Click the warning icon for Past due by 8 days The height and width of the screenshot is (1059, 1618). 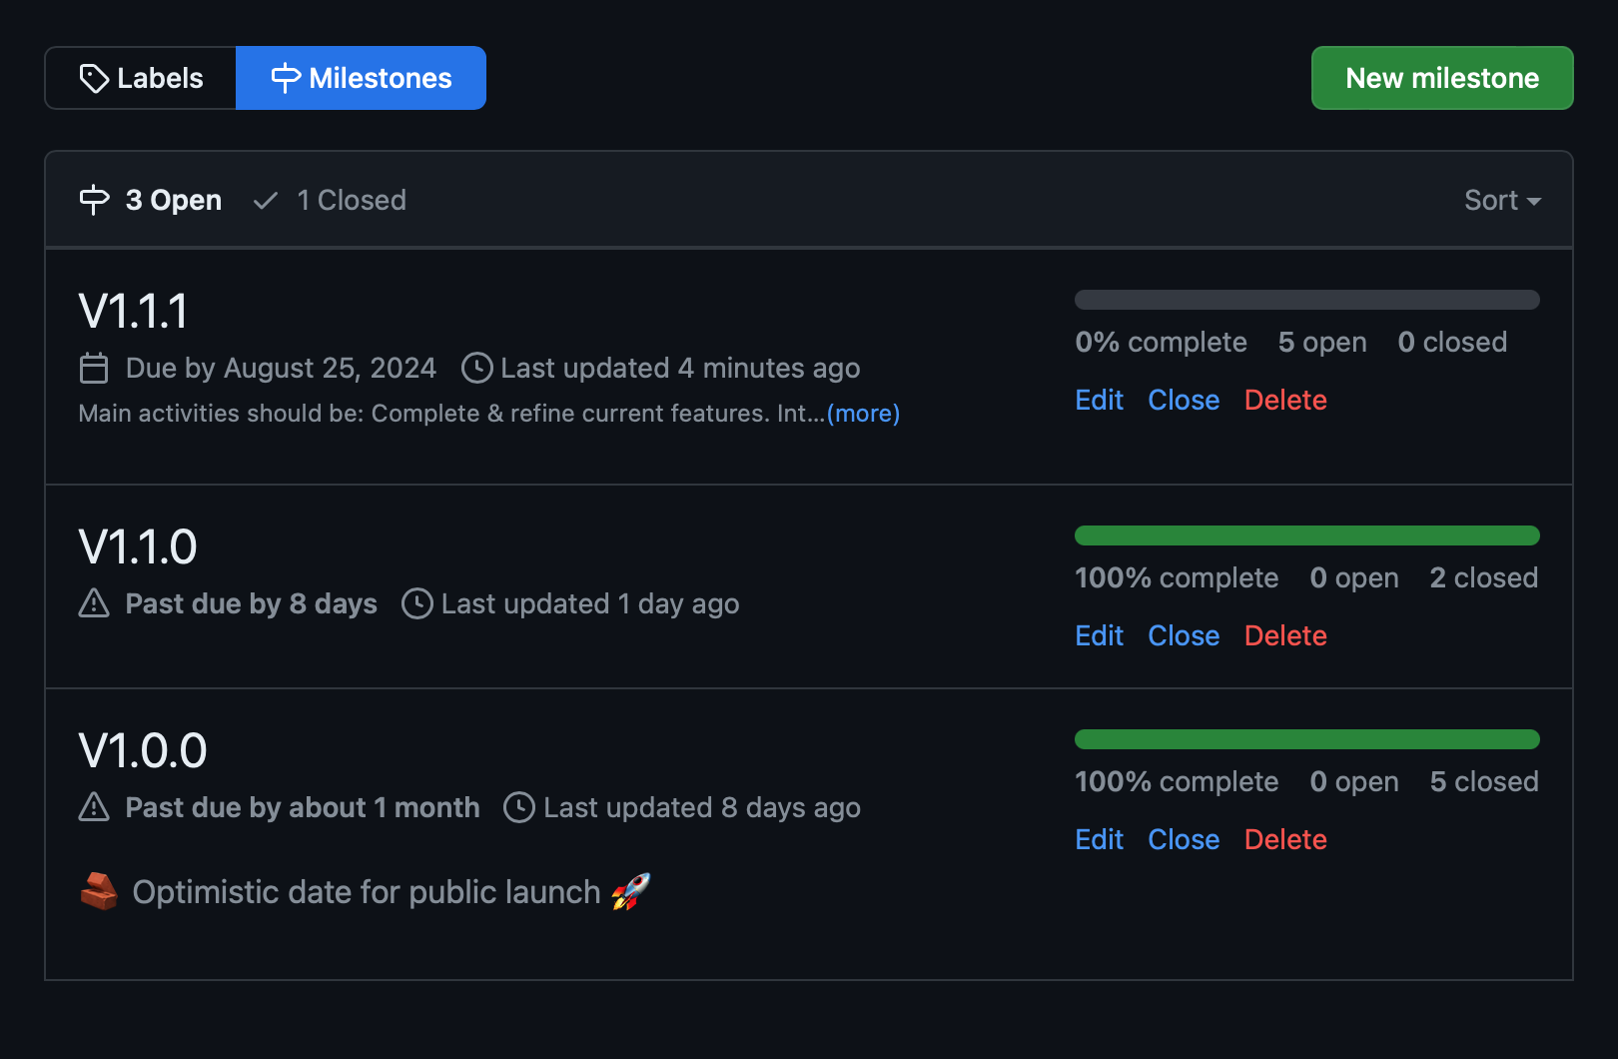[x=94, y=603]
